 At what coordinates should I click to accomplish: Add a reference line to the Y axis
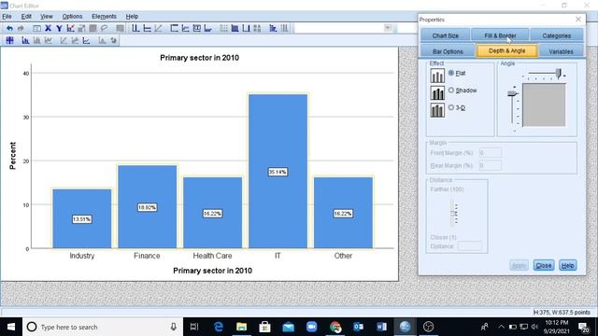(147, 28)
